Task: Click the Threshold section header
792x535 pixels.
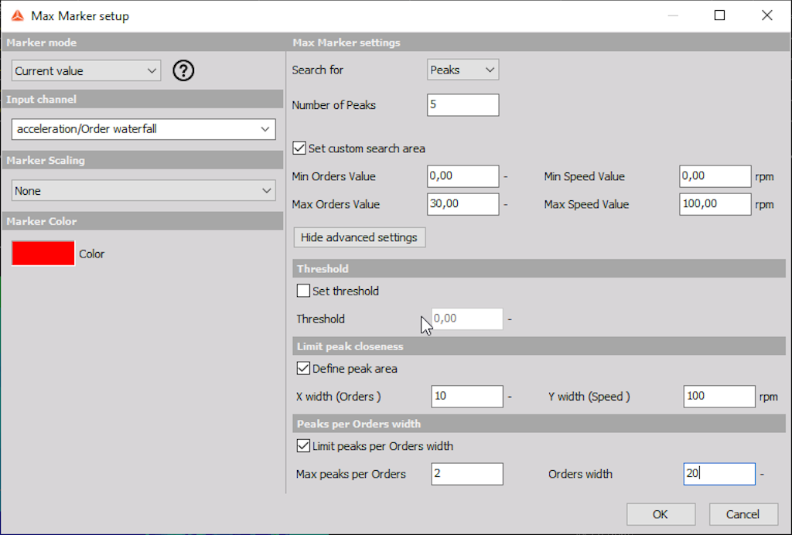Action: (x=539, y=268)
